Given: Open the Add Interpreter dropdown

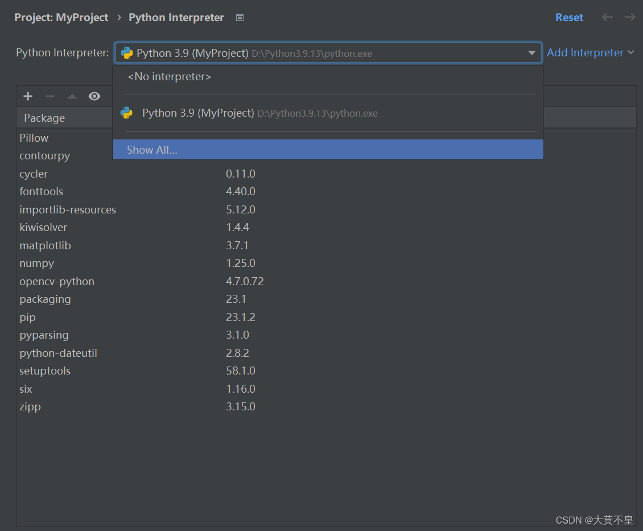Looking at the screenshot, I should [x=590, y=52].
